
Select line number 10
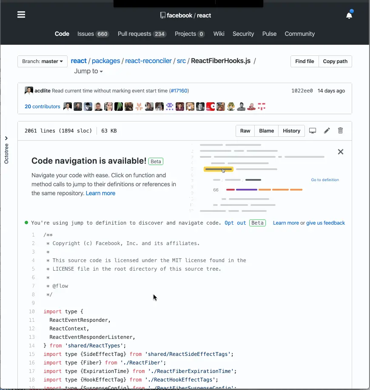tap(32, 312)
